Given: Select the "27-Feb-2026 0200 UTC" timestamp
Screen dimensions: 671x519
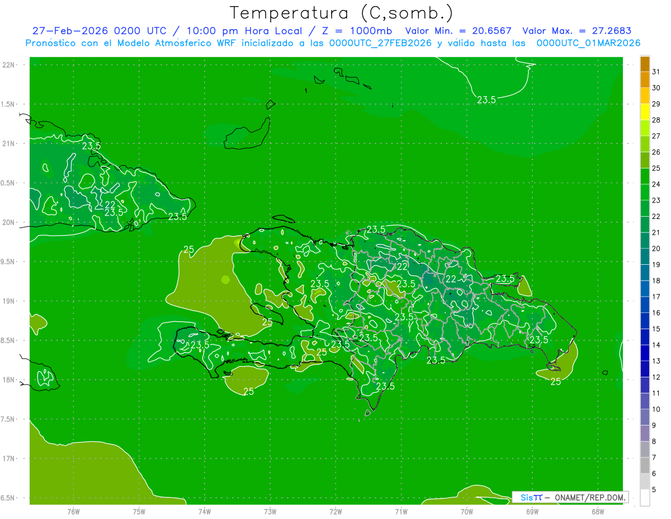Looking at the screenshot, I should (x=98, y=31).
